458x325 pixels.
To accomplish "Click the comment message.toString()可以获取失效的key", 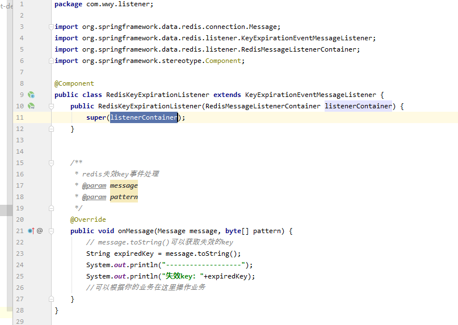I will coord(159,242).
